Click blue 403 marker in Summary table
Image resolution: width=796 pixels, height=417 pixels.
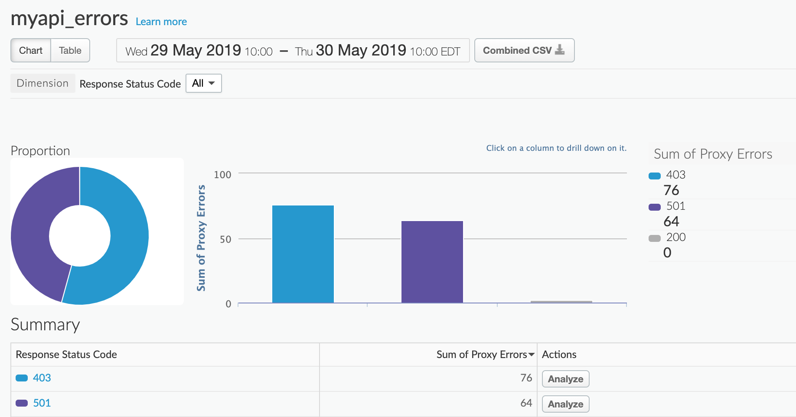[x=22, y=378]
